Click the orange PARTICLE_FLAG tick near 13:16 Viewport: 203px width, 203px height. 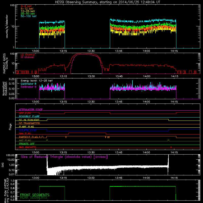tap(66, 137)
